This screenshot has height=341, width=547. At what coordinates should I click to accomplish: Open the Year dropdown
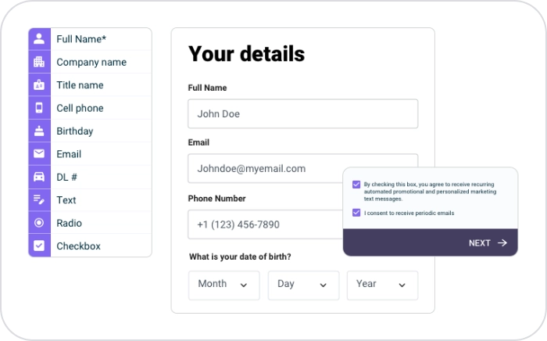pos(382,285)
